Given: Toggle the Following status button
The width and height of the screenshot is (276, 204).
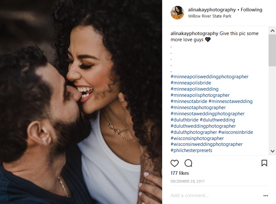Looking at the screenshot, I should pos(251,10).
